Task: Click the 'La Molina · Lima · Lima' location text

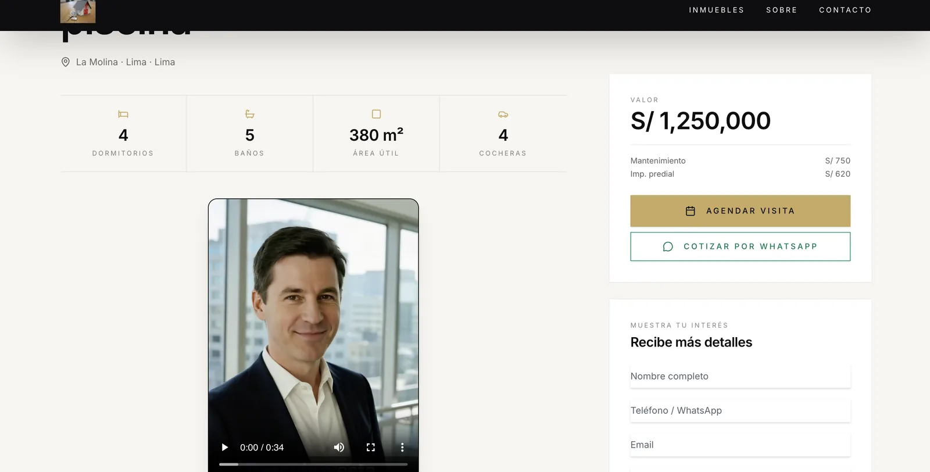Action: [x=126, y=62]
